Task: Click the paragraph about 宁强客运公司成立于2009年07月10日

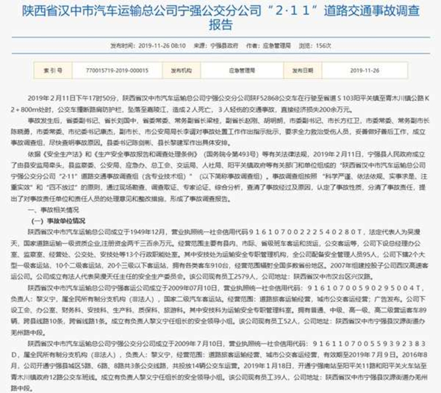Action: (x=220, y=310)
